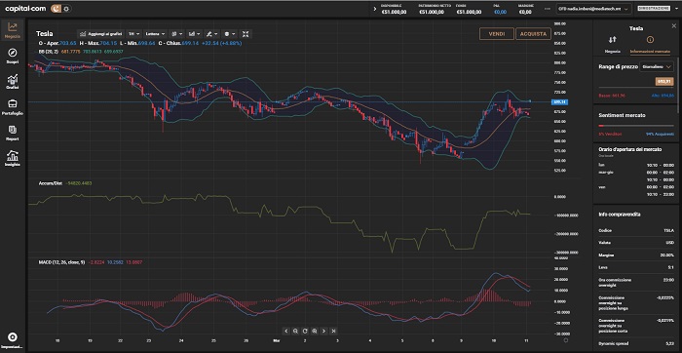The width and height of the screenshot is (682, 353).
Task: Click the Codice TSLA row value
Action: [x=668, y=230]
